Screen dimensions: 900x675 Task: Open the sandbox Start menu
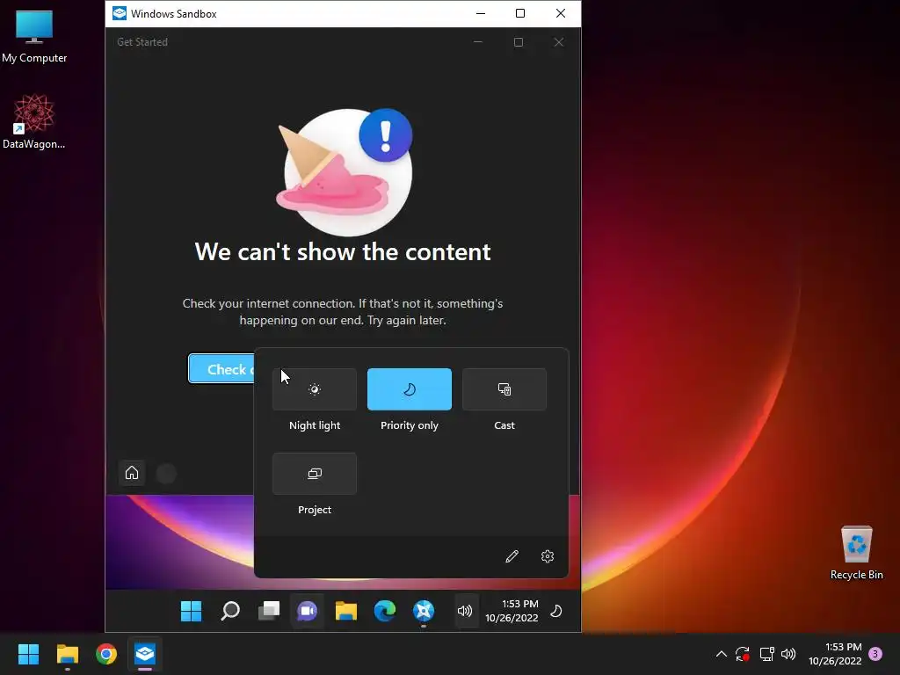click(x=191, y=611)
